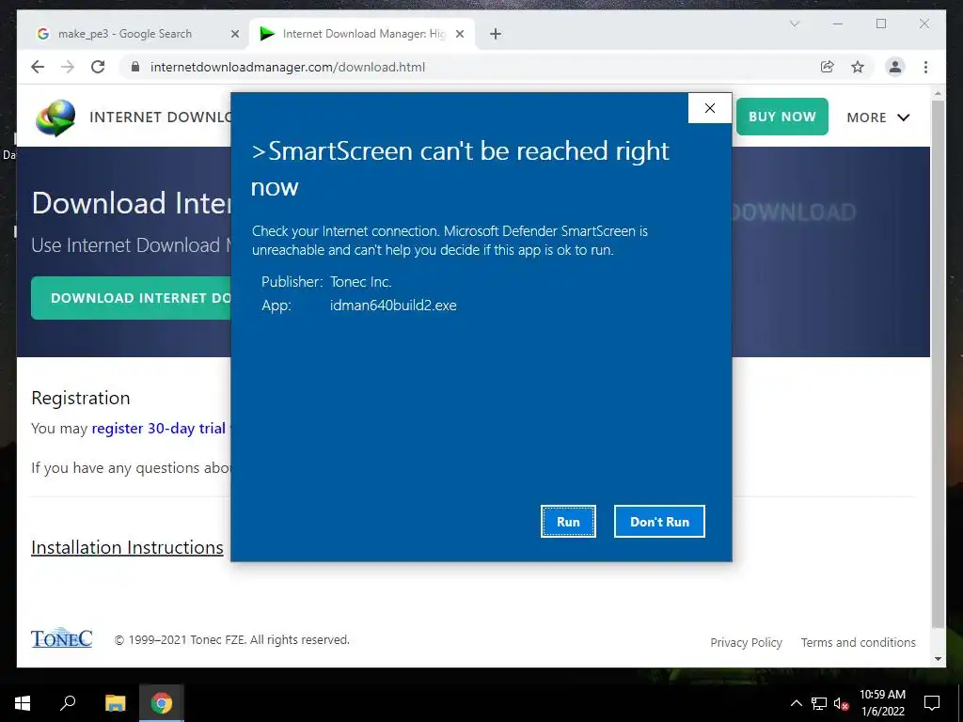Open Windows taskbar search

(68, 703)
